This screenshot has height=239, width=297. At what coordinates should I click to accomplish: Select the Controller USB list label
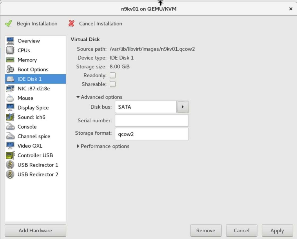pyautogui.click(x=35, y=155)
